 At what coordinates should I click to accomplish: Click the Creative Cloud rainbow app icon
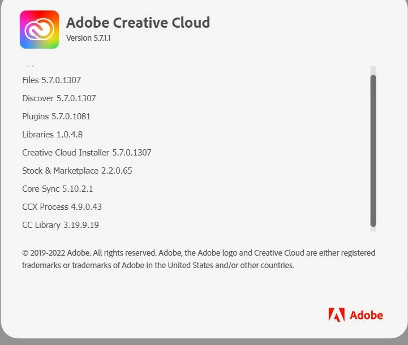[39, 29]
